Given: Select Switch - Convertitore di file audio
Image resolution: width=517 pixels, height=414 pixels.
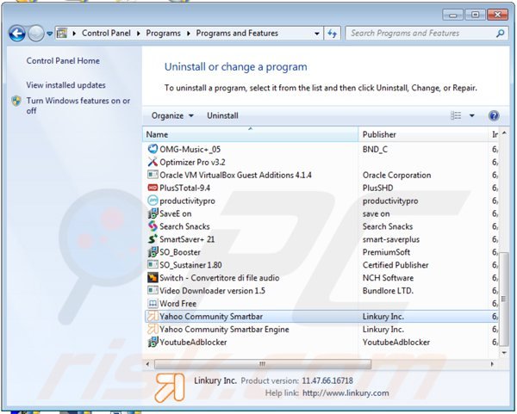Looking at the screenshot, I should click(x=219, y=278).
